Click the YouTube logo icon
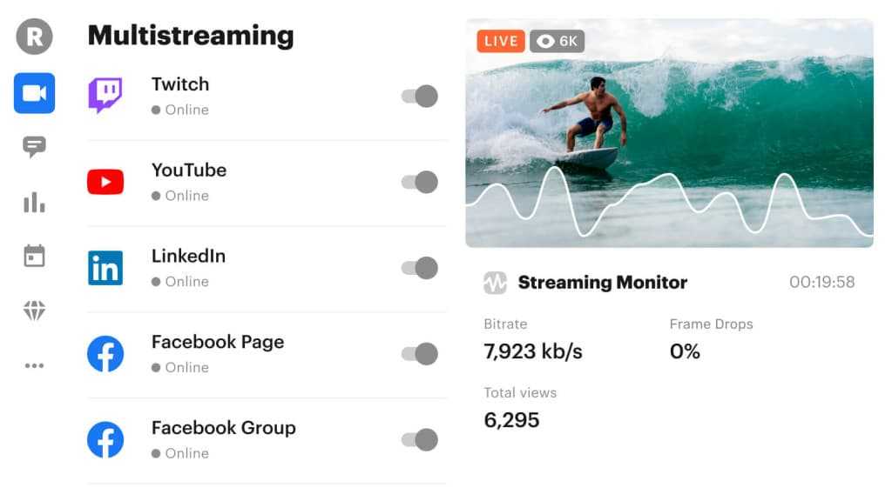 pos(105,182)
